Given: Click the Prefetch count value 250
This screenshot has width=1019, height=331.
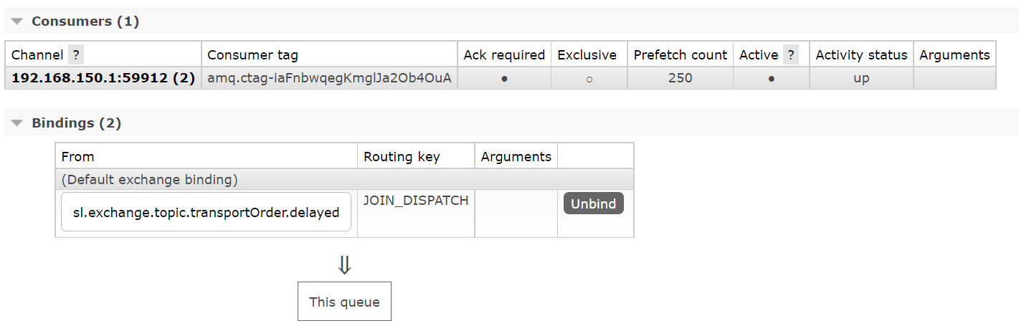Looking at the screenshot, I should (680, 78).
